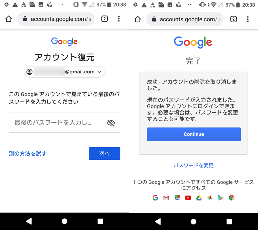Tap the YouTube icon in services row

tap(188, 198)
